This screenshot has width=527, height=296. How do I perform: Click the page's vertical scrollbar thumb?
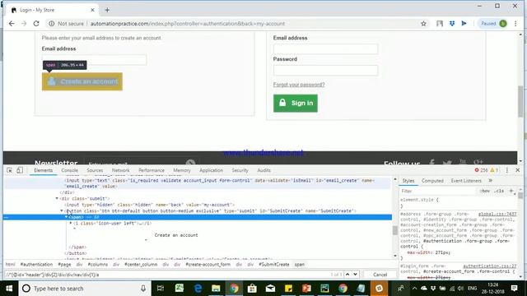(520, 100)
